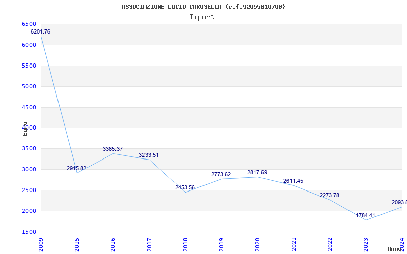The width and height of the screenshot is (407, 254).
Task: Click the 6500 y-axis label
Action: [x=29, y=24]
